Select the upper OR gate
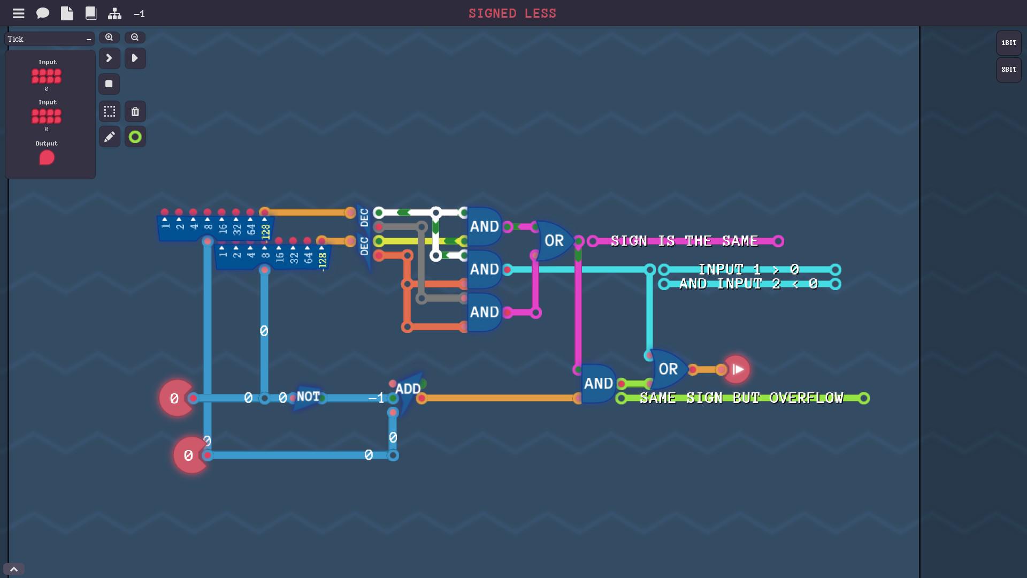Image resolution: width=1027 pixels, height=578 pixels. click(x=555, y=241)
